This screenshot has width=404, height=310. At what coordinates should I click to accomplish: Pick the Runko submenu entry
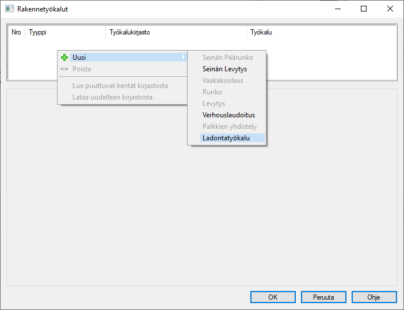point(212,92)
